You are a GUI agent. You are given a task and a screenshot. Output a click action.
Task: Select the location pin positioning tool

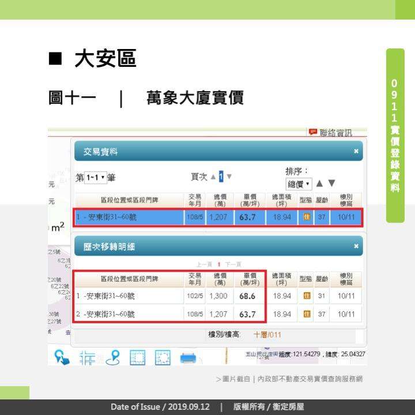point(113,357)
